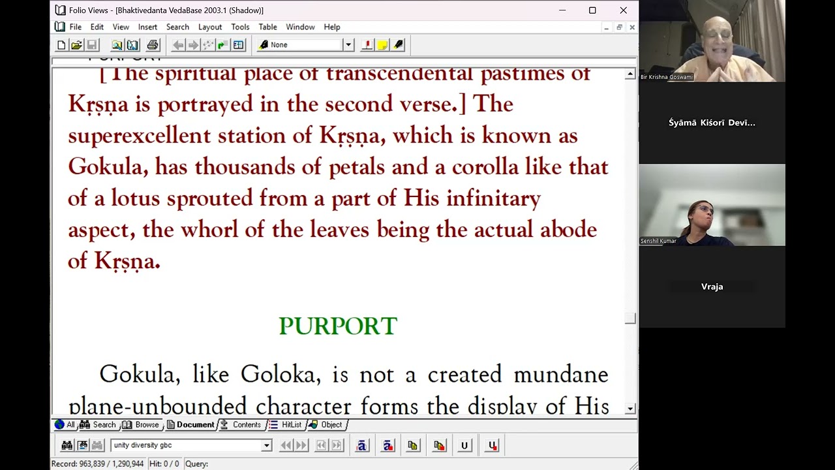Click the vertical scrollbar thumb in document
The width and height of the screenshot is (835, 470).
630,318
